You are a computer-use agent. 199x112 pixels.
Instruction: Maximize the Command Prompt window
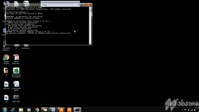[x=83, y=4]
